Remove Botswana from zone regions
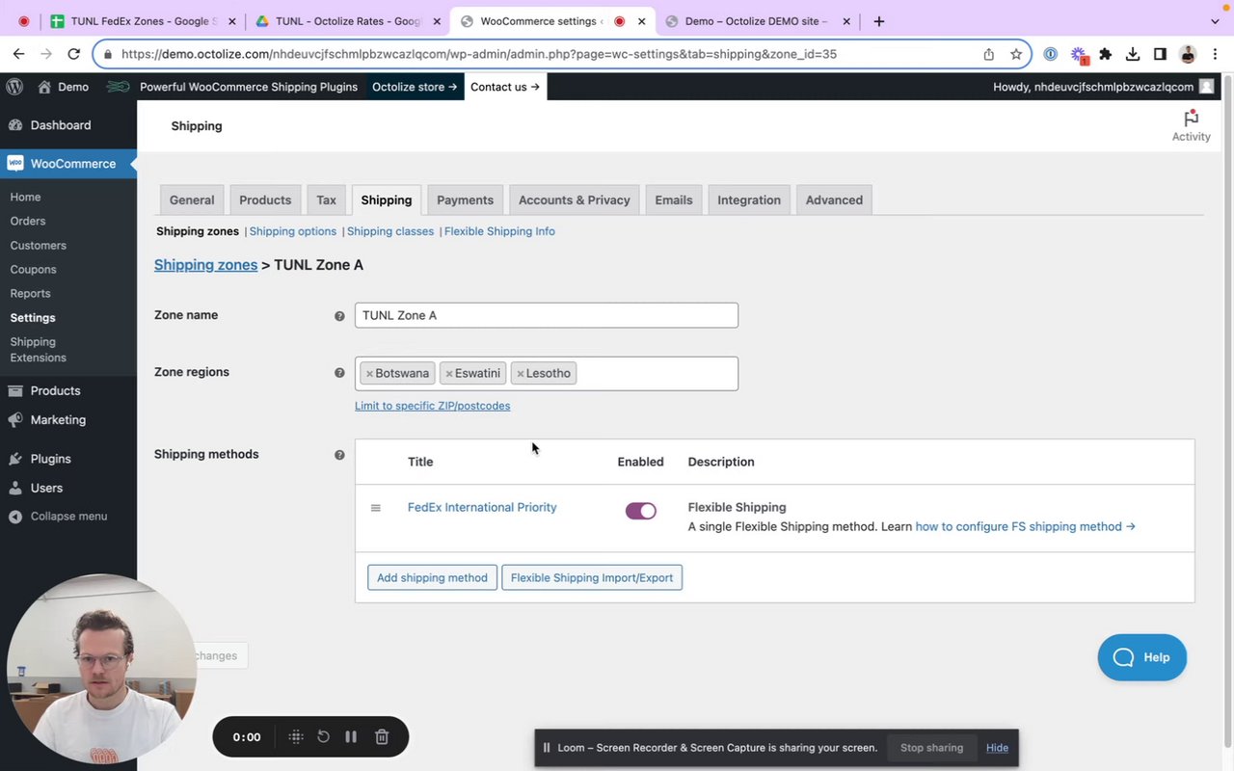Viewport: 1234px width, 771px height. (369, 374)
